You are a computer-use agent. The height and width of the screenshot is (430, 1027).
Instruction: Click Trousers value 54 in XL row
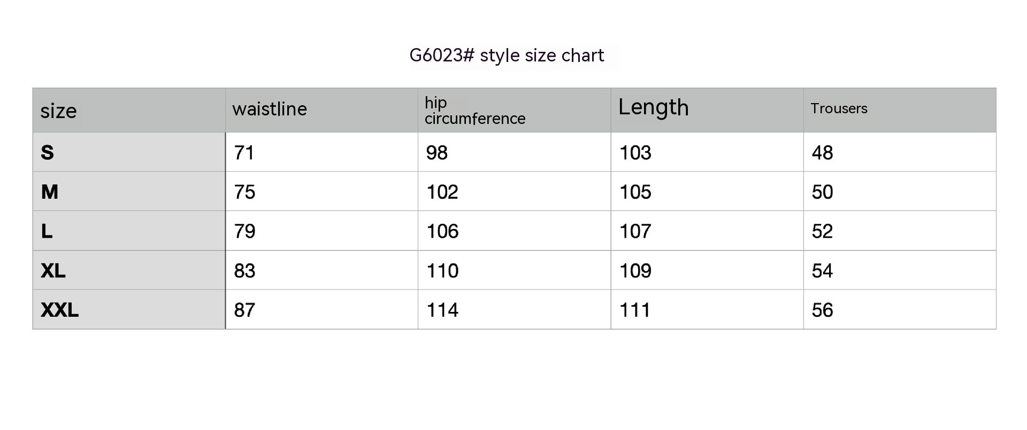click(x=822, y=271)
